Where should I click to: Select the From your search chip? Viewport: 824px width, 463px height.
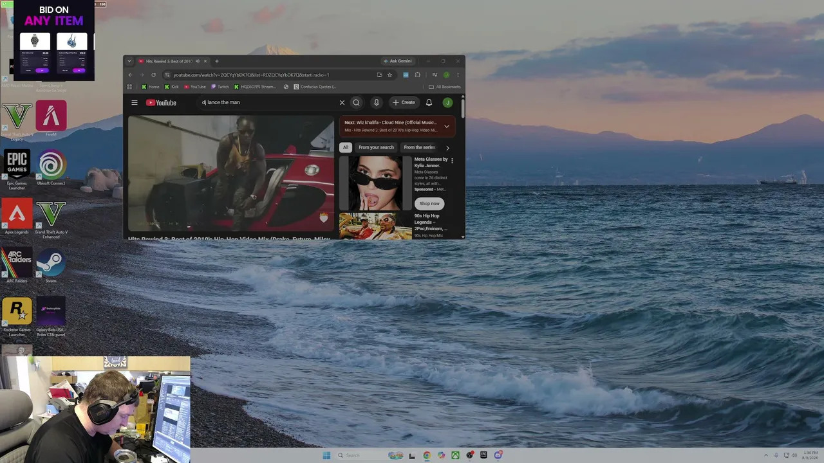(376, 147)
